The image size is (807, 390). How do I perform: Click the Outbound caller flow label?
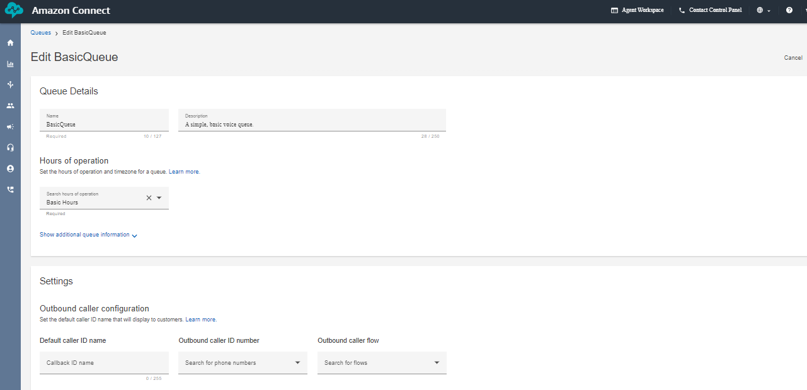pos(348,340)
